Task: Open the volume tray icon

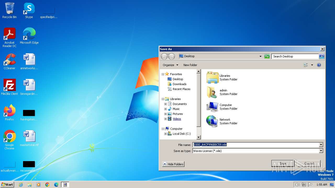Action: point(297,185)
